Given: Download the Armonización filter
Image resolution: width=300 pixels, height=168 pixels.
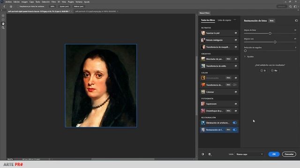Looking at the screenshot, I should (x=236, y=78).
